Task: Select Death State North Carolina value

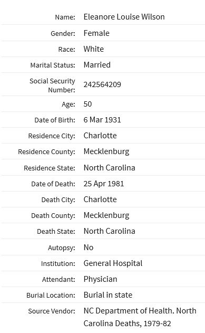Action: click(x=110, y=231)
